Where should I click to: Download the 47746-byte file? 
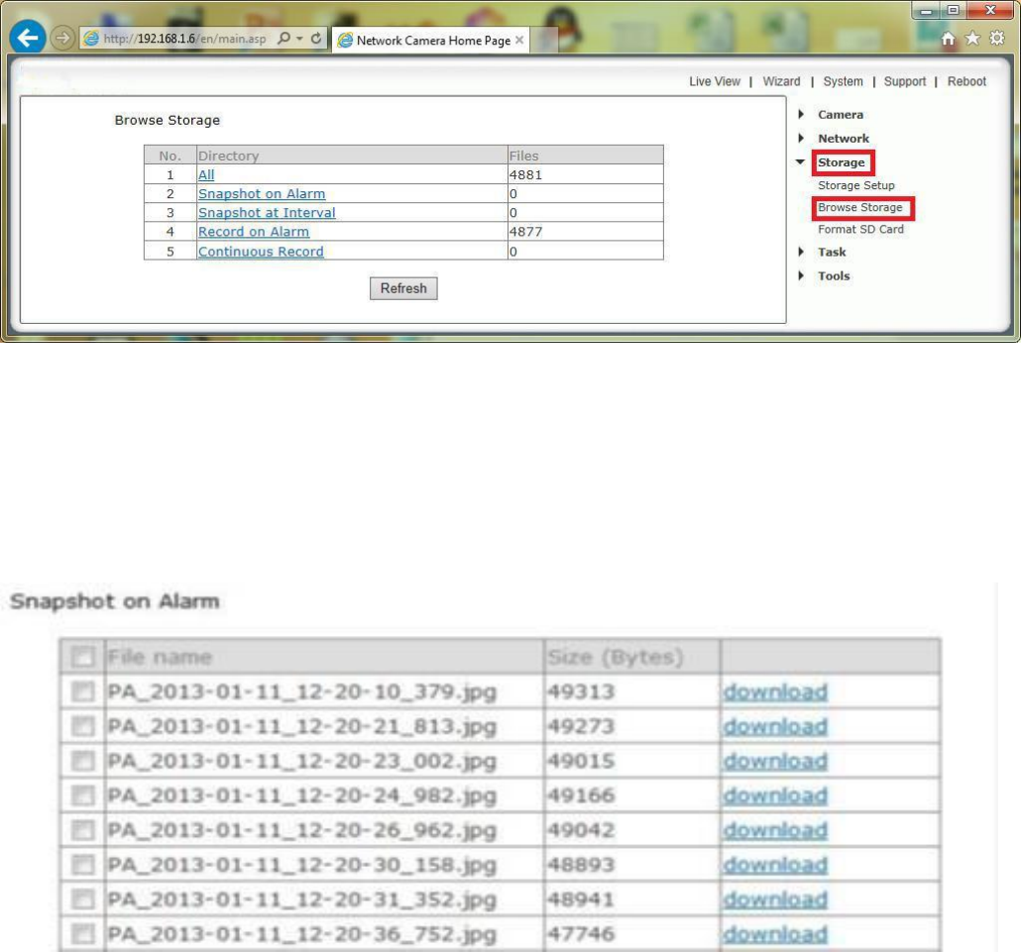(775, 934)
